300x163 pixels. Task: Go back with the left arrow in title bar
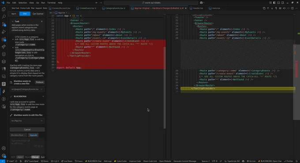(97, 3)
